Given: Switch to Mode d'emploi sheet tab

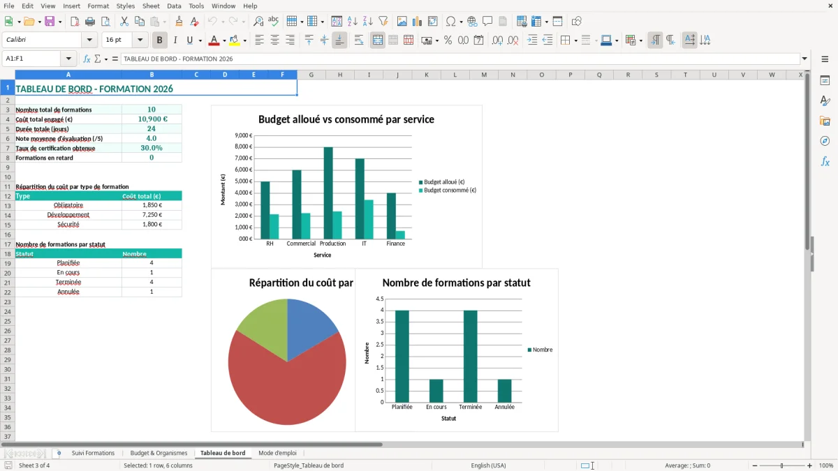Looking at the screenshot, I should click(277, 453).
